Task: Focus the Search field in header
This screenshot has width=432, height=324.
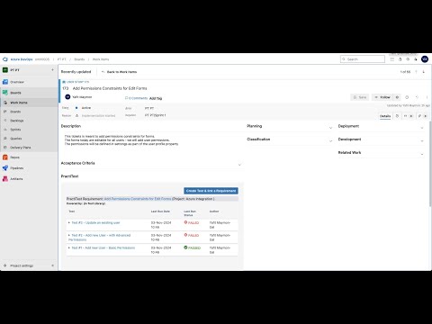Action: click(x=363, y=59)
